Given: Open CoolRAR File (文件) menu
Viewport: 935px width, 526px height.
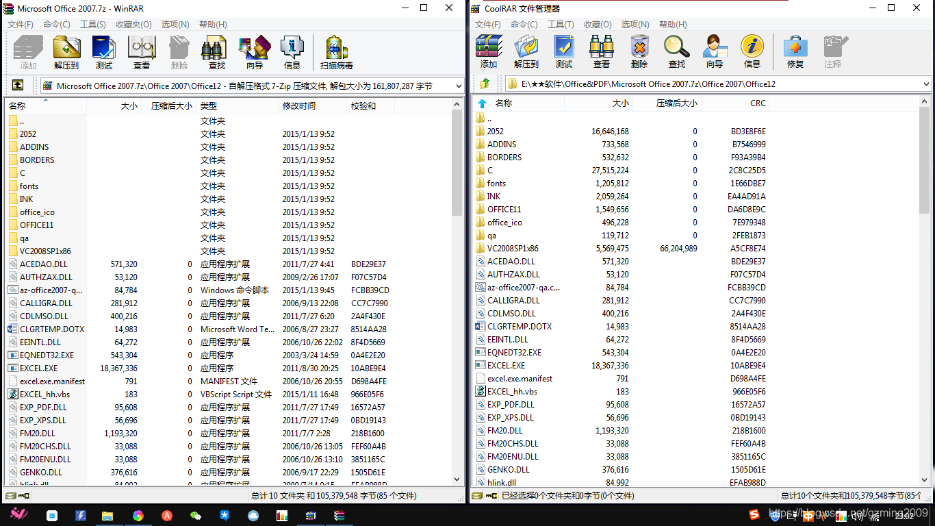Looking at the screenshot, I should pyautogui.click(x=488, y=24).
